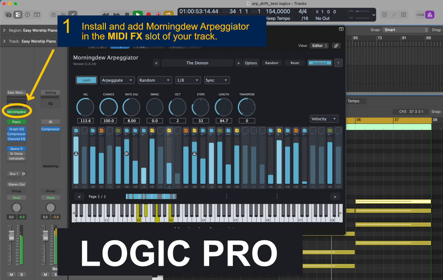Click the OCT value field showing 2
The image size is (443, 280).
click(178, 121)
